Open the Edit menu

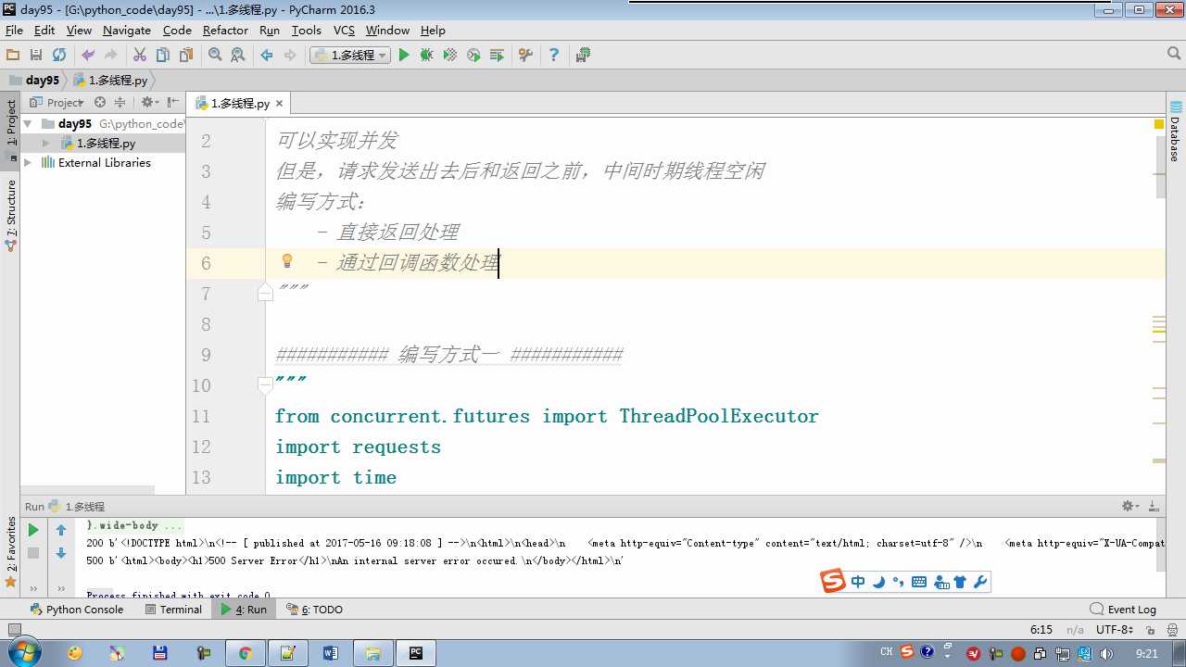pyautogui.click(x=44, y=31)
